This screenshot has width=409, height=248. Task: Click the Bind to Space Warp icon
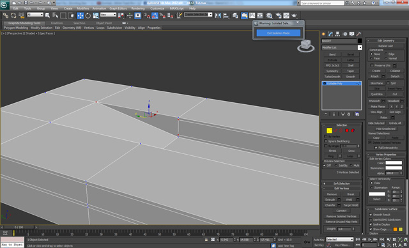click(21, 15)
